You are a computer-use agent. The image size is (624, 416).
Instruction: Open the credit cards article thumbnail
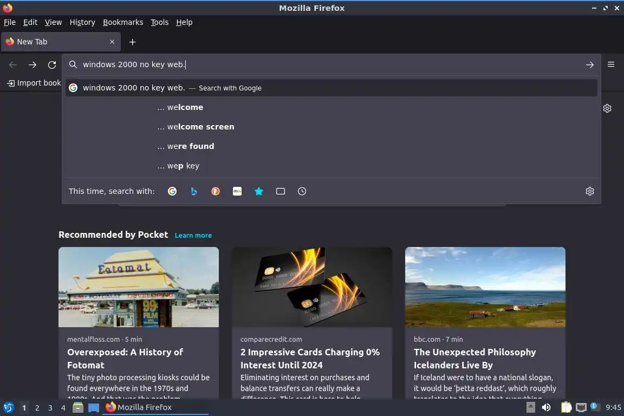[311, 287]
